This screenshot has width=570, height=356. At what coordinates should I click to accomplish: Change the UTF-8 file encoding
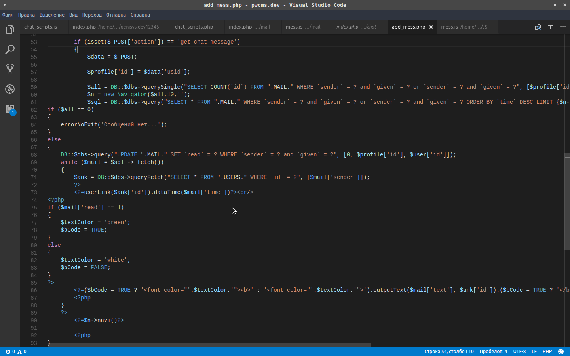tap(519, 352)
